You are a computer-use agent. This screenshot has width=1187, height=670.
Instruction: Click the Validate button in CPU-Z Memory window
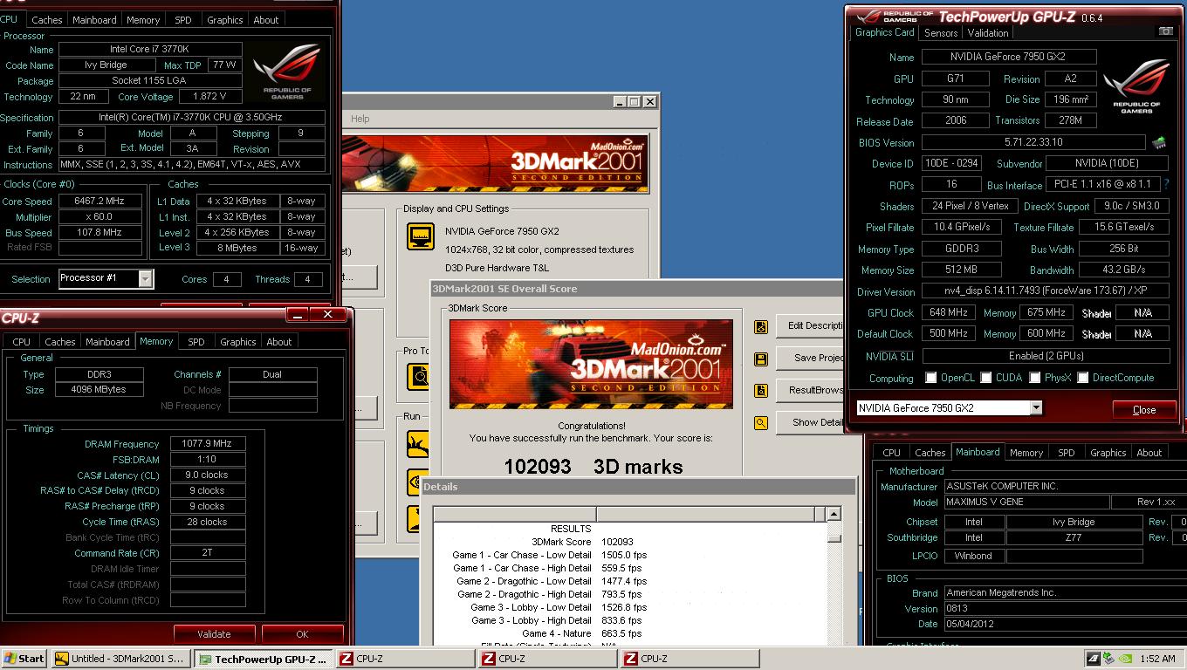(214, 634)
